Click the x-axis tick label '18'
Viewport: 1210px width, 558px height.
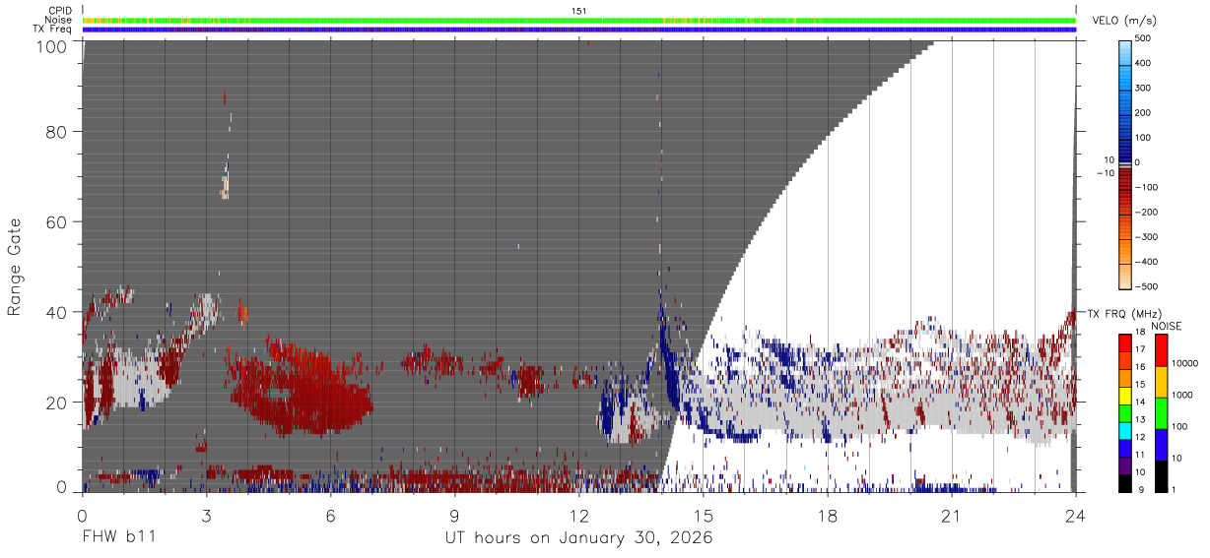tap(829, 517)
